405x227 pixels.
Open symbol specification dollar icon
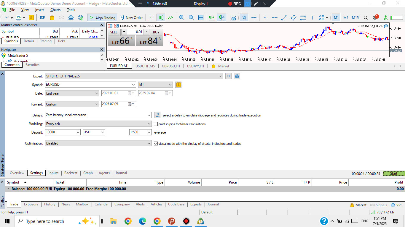(178, 85)
